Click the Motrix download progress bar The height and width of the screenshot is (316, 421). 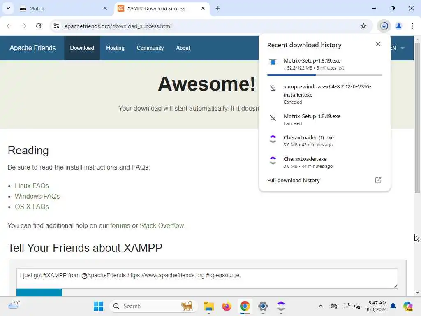pyautogui.click(x=325, y=75)
